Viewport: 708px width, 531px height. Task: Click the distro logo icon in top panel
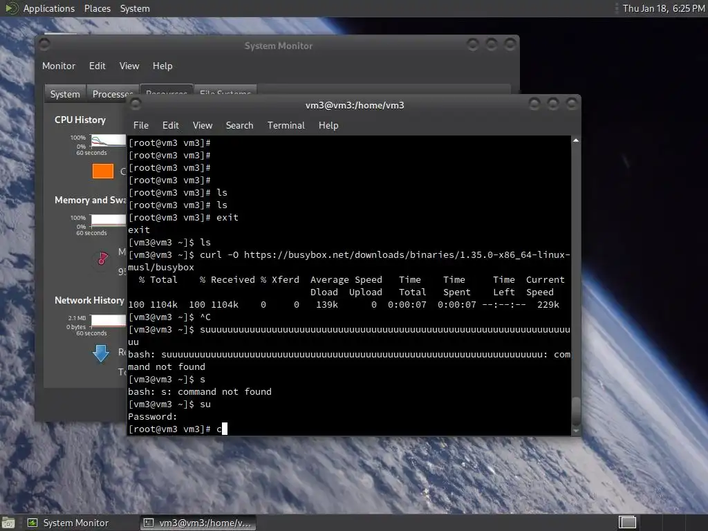click(x=11, y=8)
